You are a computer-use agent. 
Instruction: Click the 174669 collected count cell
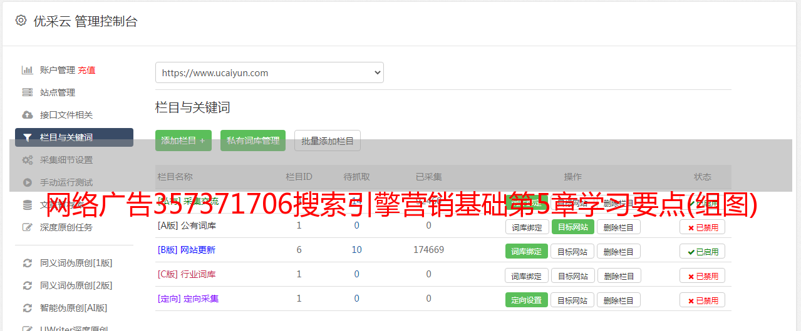[x=428, y=250]
